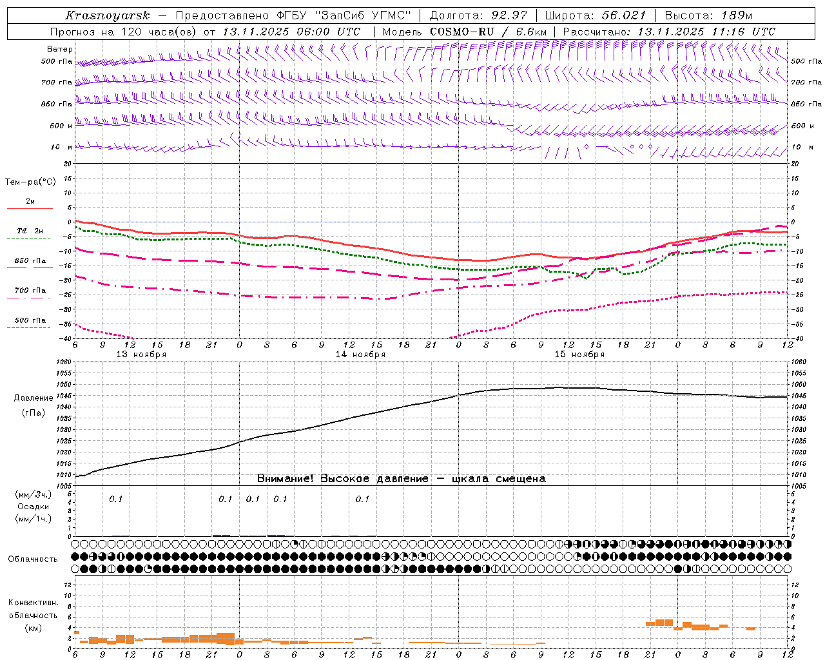Click the 'Широта: 56.021' latitude field
Image resolution: width=825 pixels, height=660 pixels.
[596, 16]
